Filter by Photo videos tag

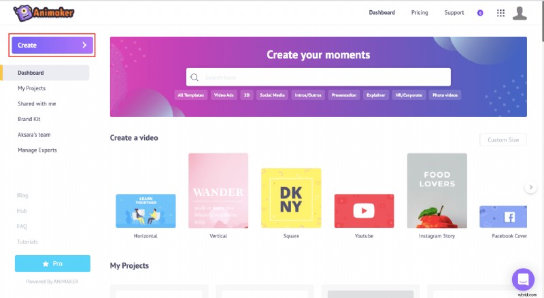tap(445, 95)
